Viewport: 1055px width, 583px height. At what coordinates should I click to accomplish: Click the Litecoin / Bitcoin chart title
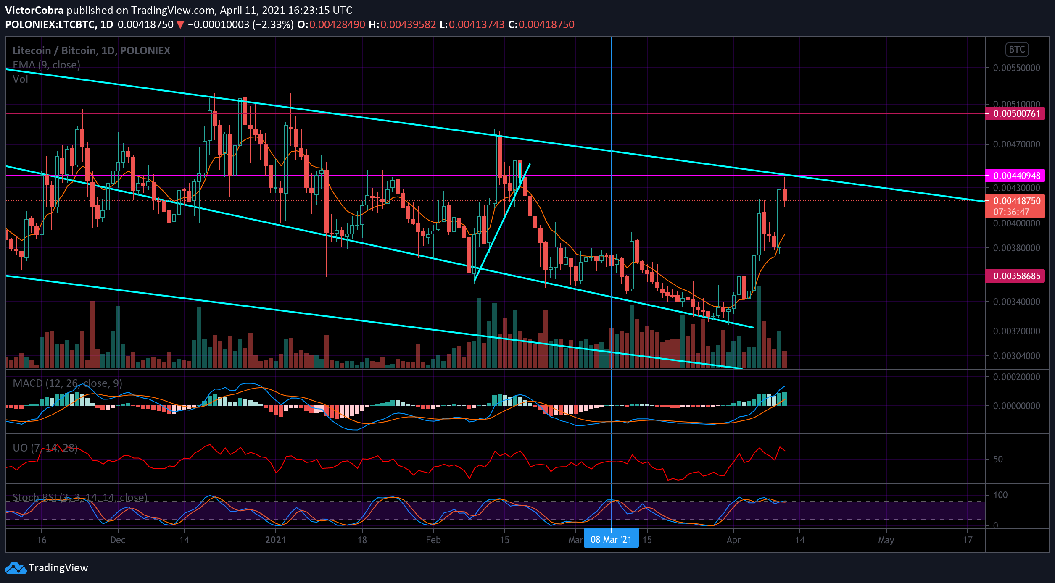click(x=91, y=50)
